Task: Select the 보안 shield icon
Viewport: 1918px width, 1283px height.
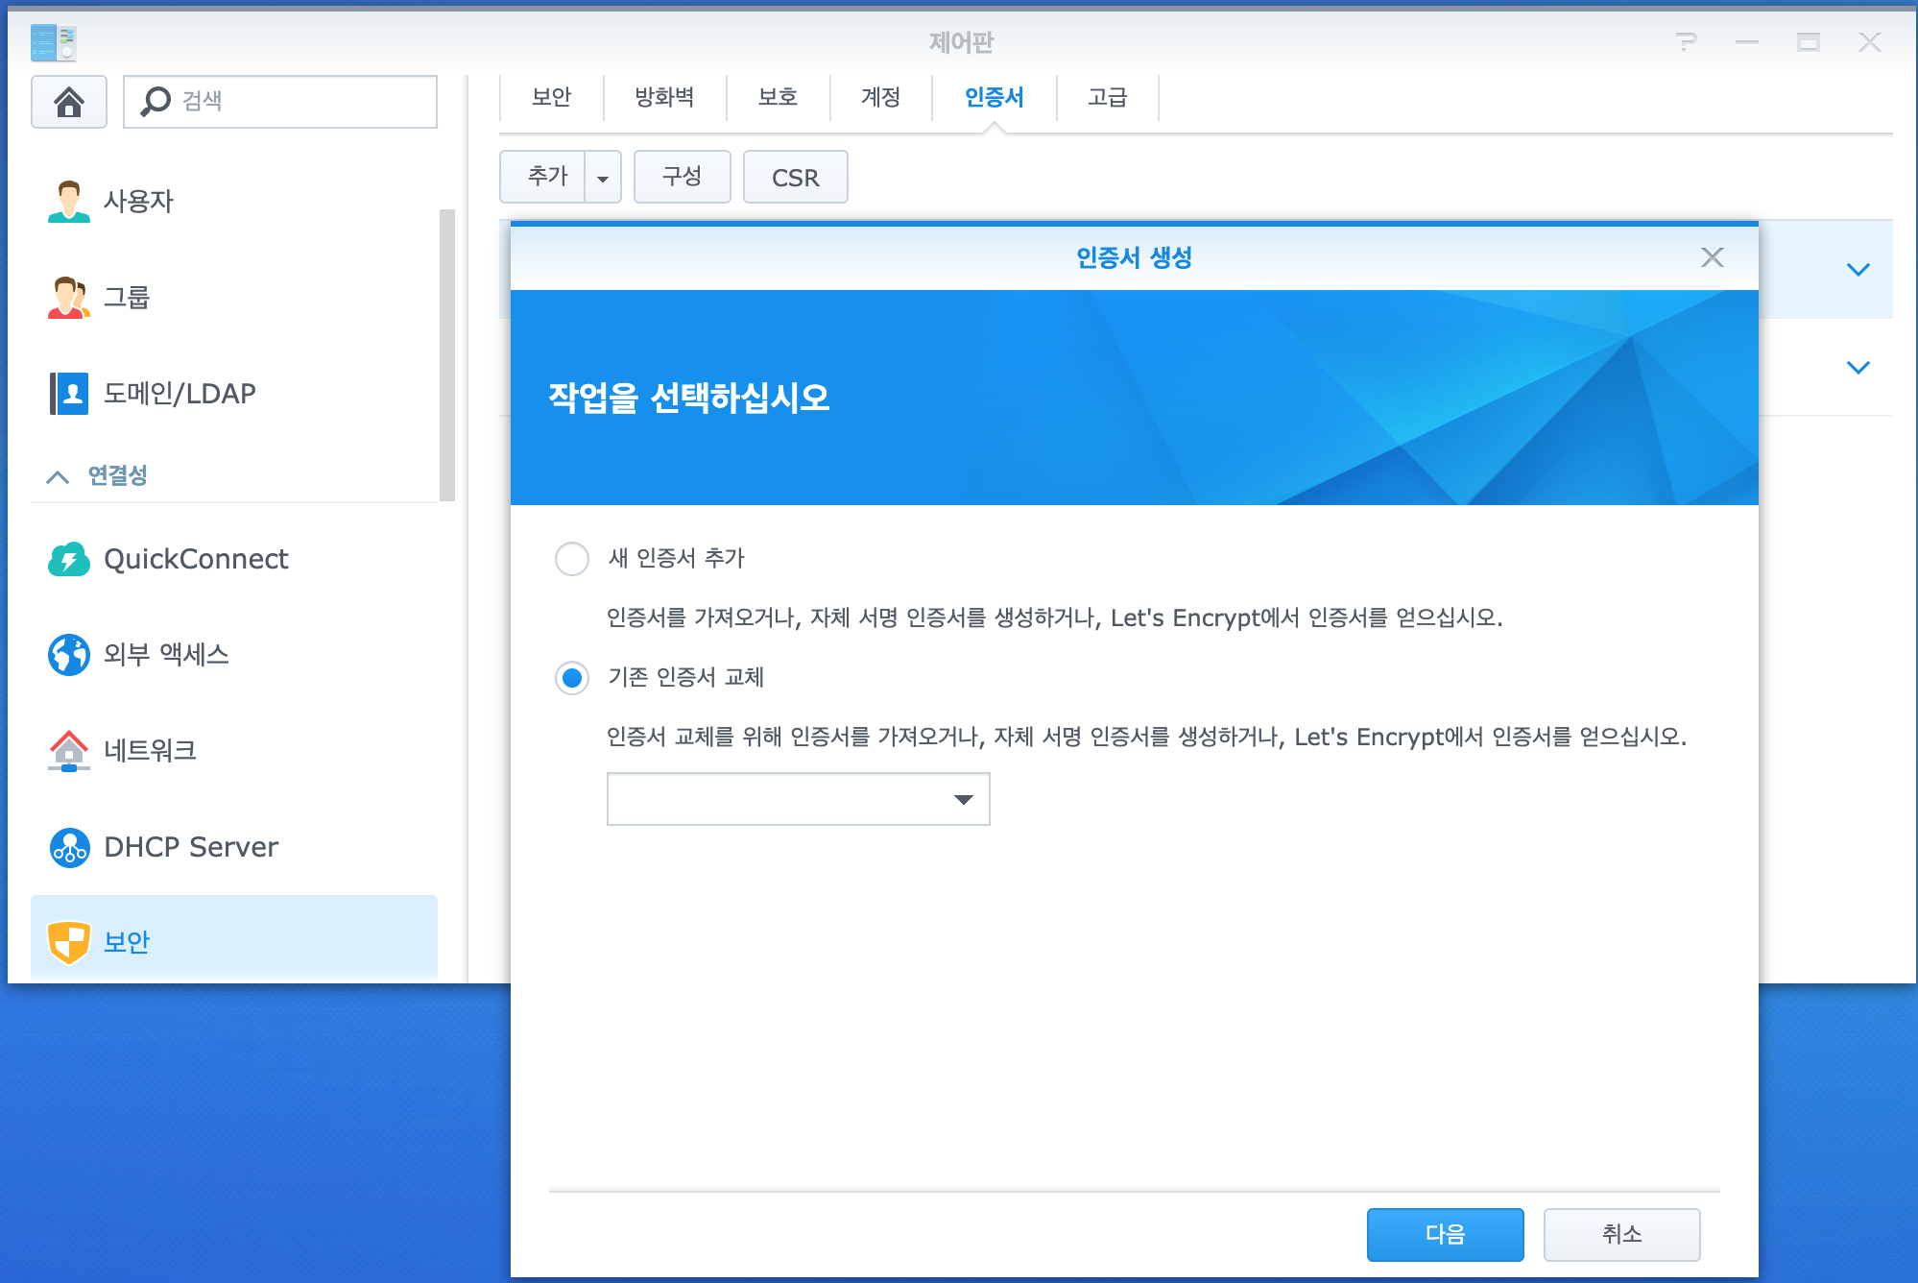Action: tap(68, 942)
